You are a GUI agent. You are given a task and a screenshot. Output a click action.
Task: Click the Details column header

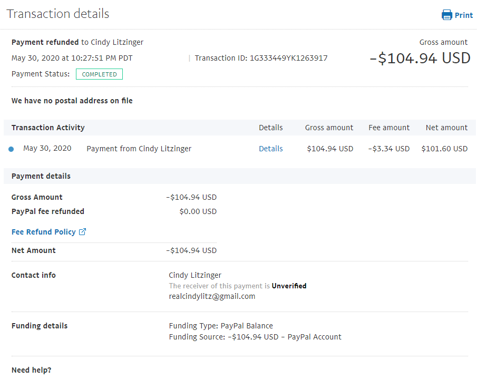tap(270, 128)
